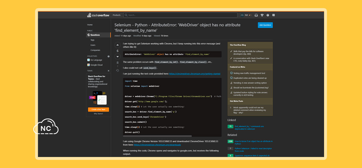Open 'Duplicated votes are being cleaned up'

point(250,78)
